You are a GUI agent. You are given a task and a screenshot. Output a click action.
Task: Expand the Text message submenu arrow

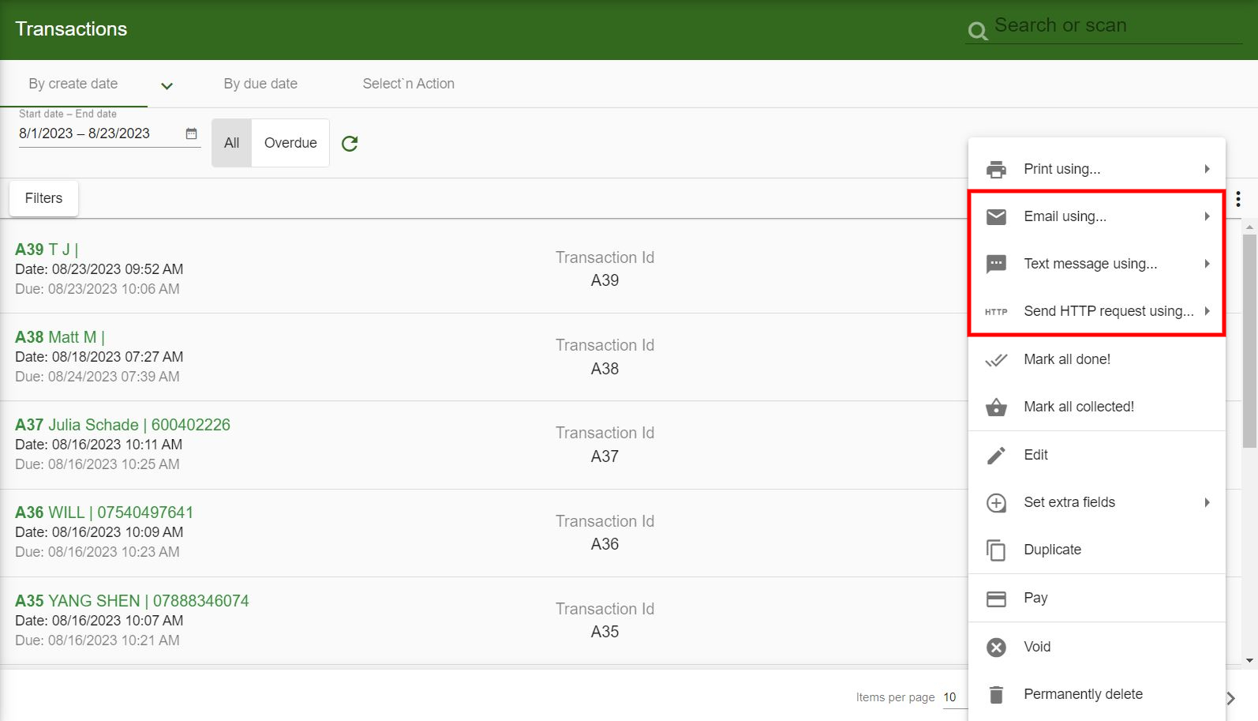click(x=1207, y=264)
